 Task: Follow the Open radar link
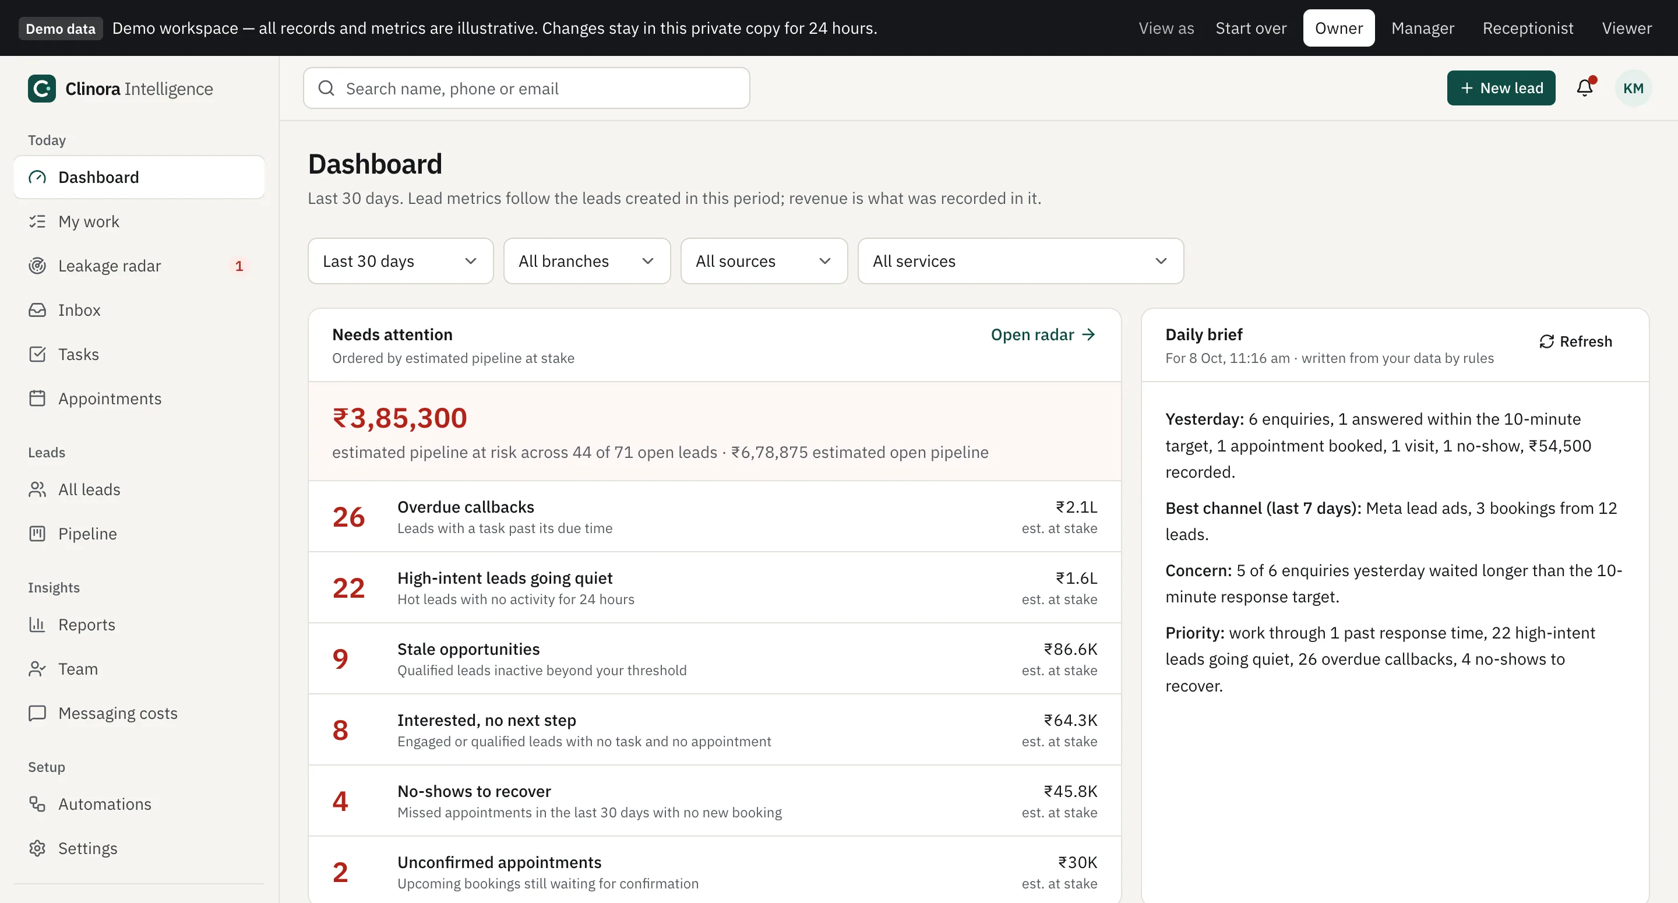(x=1044, y=335)
